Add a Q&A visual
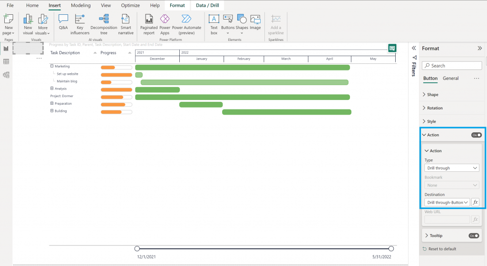The image size is (487, 266). [63, 22]
